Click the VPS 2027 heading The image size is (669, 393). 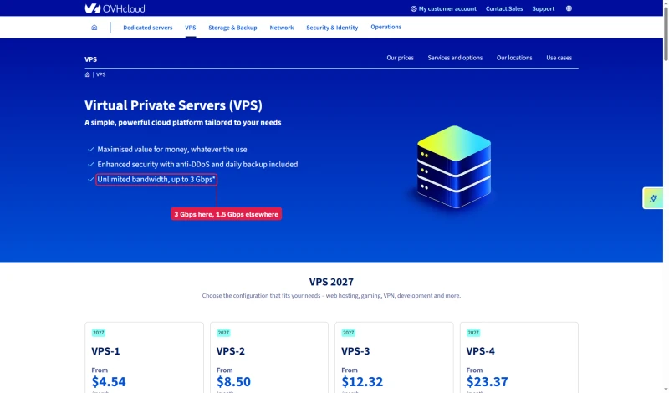pyautogui.click(x=331, y=282)
